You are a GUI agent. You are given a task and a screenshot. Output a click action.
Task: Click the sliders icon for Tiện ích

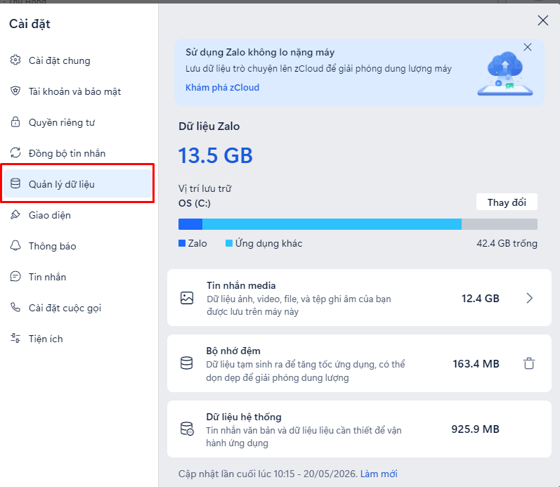pyautogui.click(x=15, y=338)
